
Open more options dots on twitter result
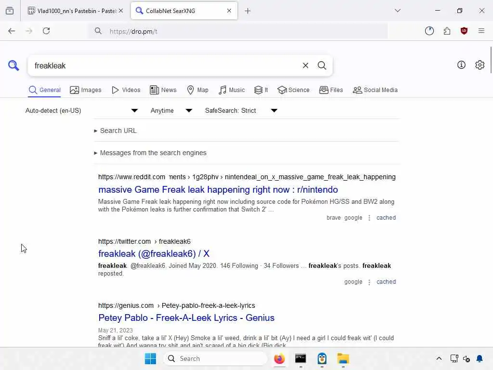tap(369, 282)
